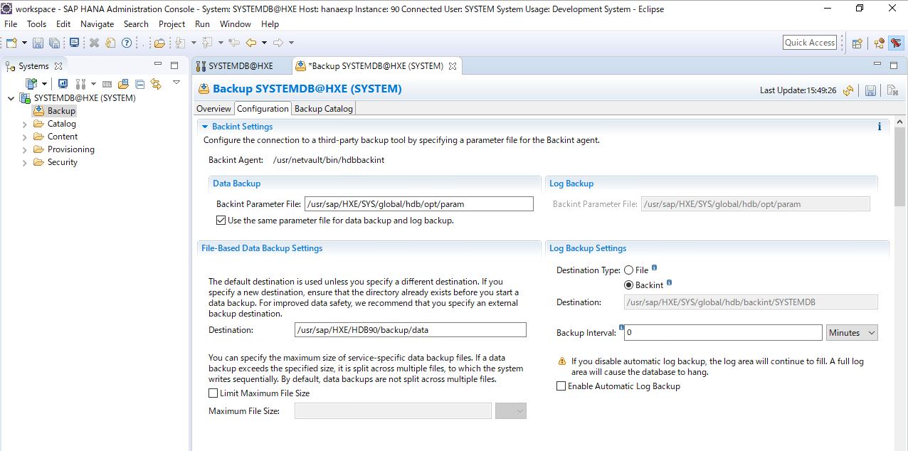Open the Window menu

click(x=235, y=23)
